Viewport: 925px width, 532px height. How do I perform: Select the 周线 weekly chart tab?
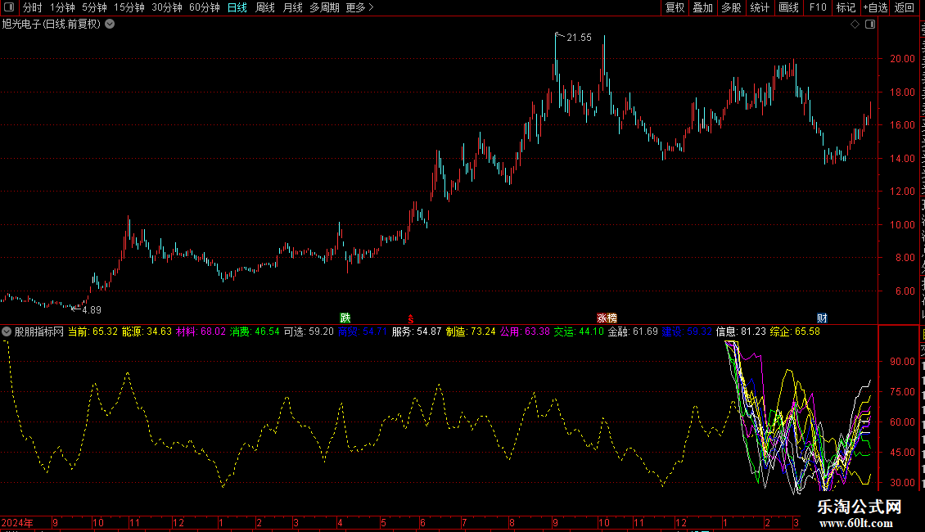265,7
